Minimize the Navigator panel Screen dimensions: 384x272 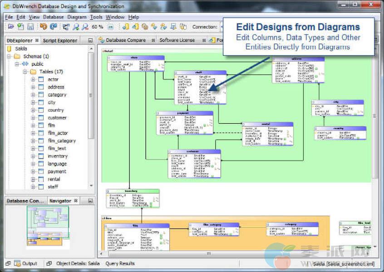tap(90, 200)
